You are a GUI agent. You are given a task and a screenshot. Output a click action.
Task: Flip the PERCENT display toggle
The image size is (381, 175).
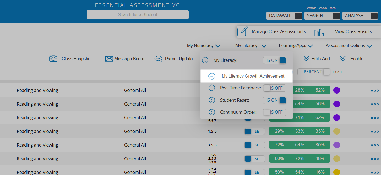tap(314, 72)
